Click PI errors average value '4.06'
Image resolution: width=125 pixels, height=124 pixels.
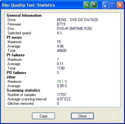point(60,46)
